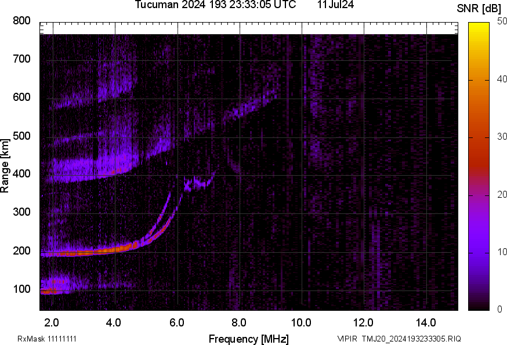The image size is (507, 345).
Task: Click the 700 range tick label
Action: 21,59
